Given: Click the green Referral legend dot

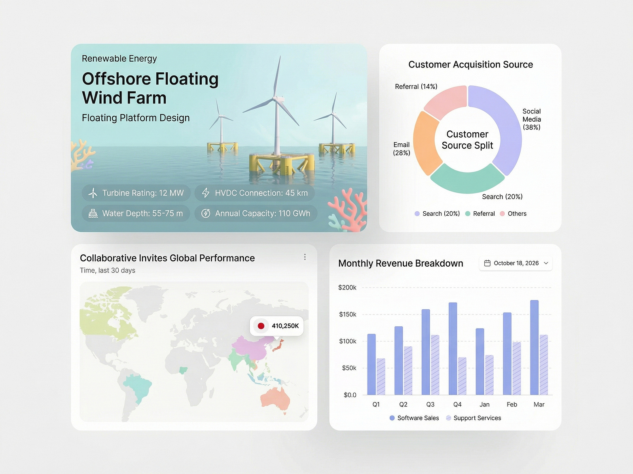Looking at the screenshot, I should point(467,213).
